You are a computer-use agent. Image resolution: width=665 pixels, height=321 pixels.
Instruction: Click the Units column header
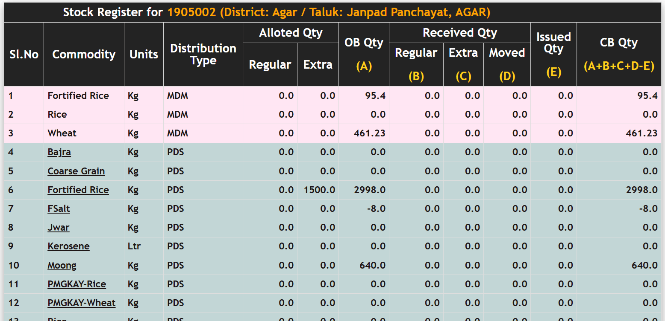coord(144,55)
